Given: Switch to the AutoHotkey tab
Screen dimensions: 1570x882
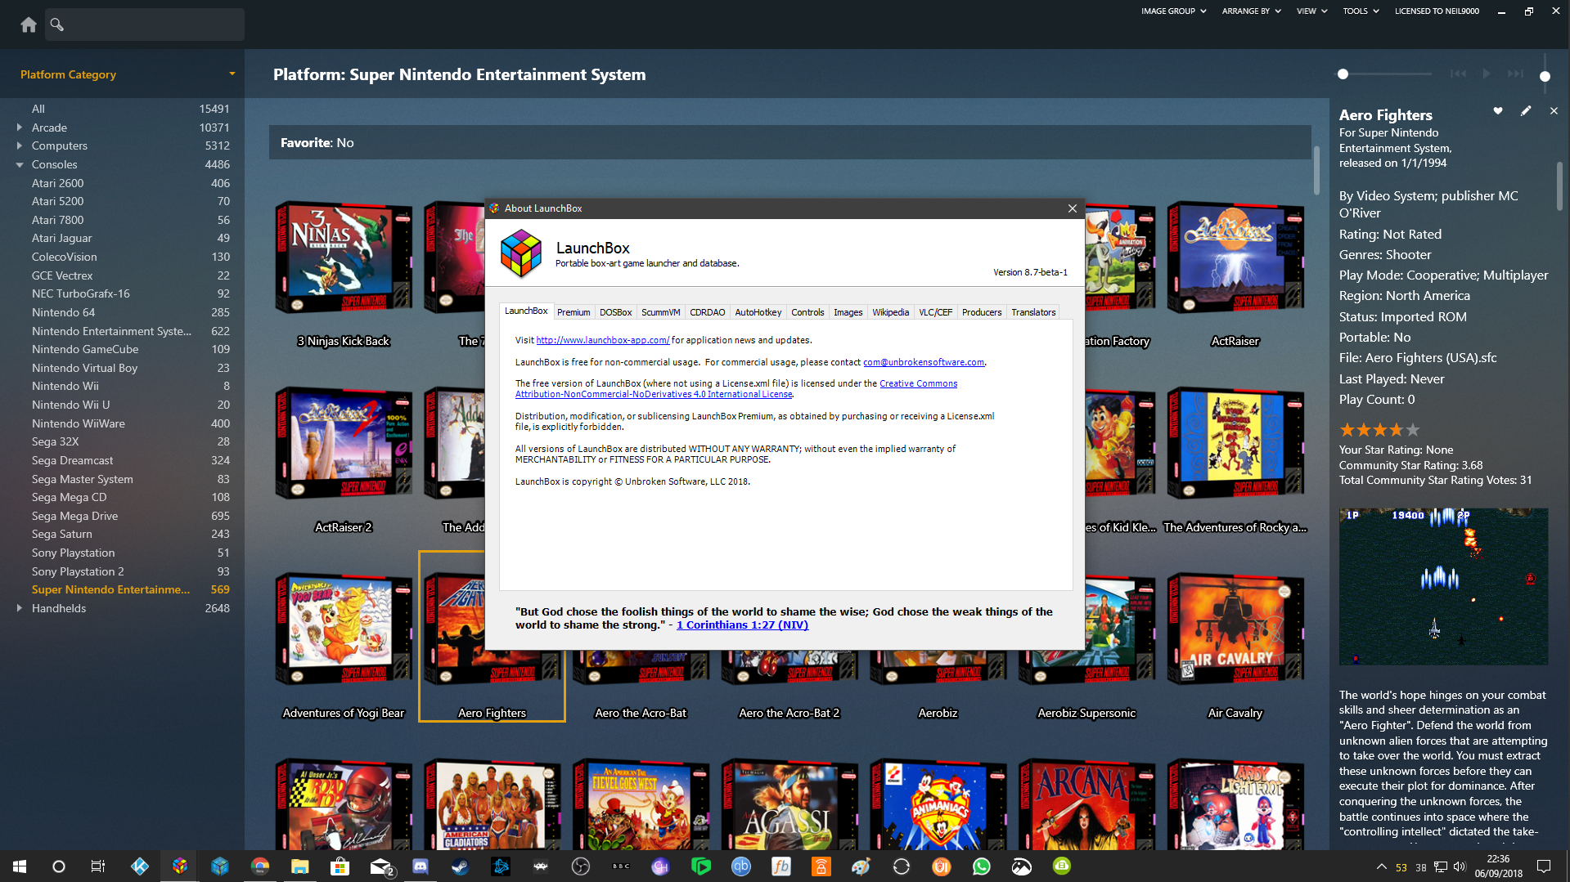Looking at the screenshot, I should point(758,312).
